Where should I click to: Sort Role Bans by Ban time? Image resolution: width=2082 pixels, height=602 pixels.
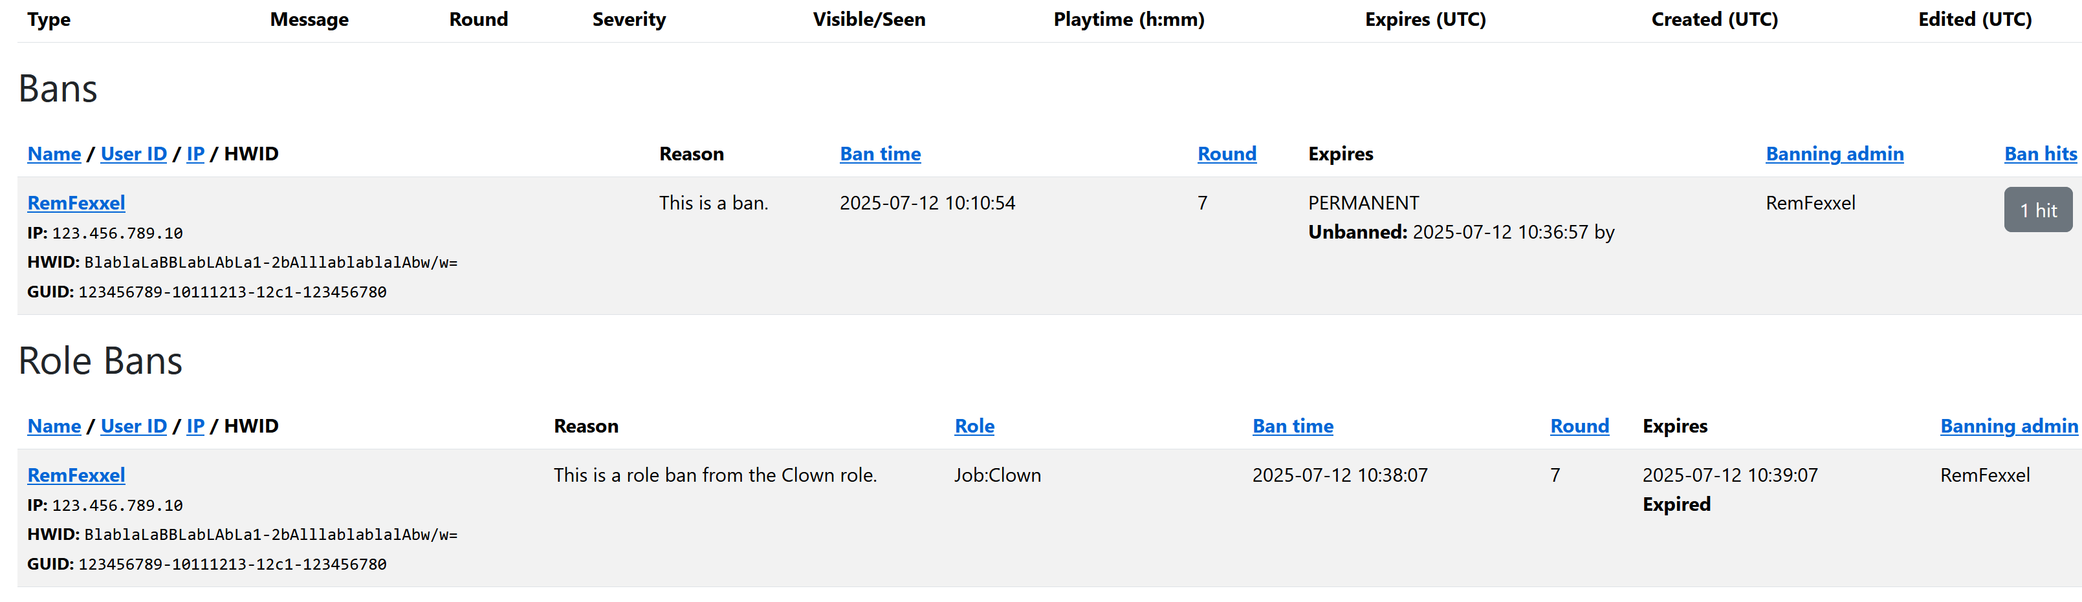pyautogui.click(x=1293, y=426)
